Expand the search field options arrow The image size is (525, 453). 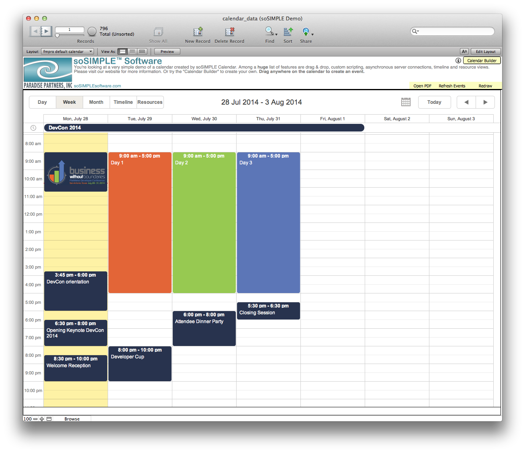coord(416,31)
